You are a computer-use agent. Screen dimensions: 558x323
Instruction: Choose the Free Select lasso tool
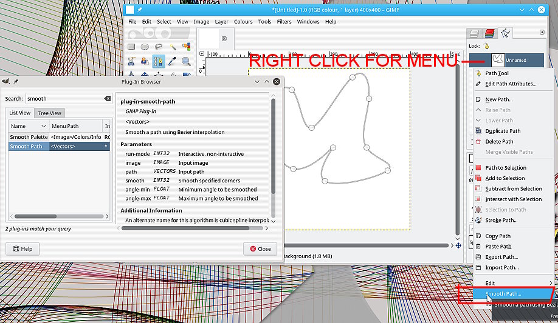159,47
